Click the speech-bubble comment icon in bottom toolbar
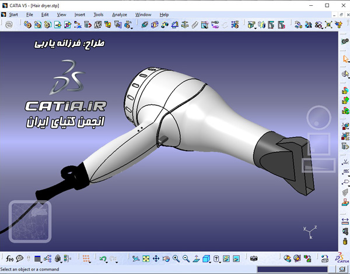The width and height of the screenshot is (350, 274). [20, 259]
